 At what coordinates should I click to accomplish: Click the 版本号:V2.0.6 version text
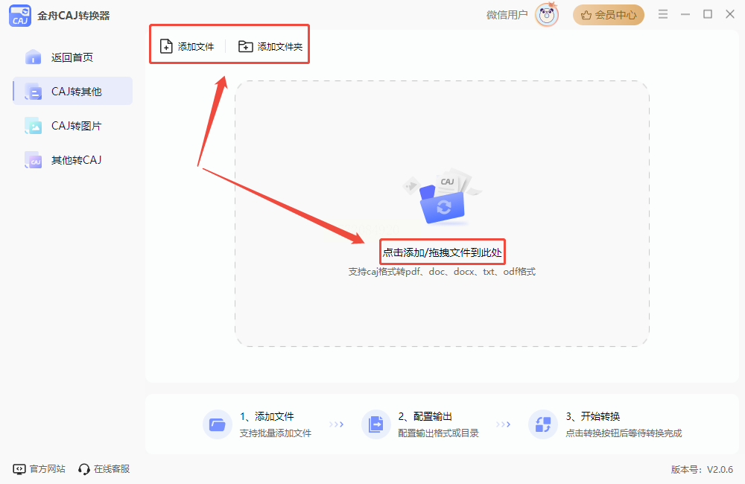[x=702, y=470]
